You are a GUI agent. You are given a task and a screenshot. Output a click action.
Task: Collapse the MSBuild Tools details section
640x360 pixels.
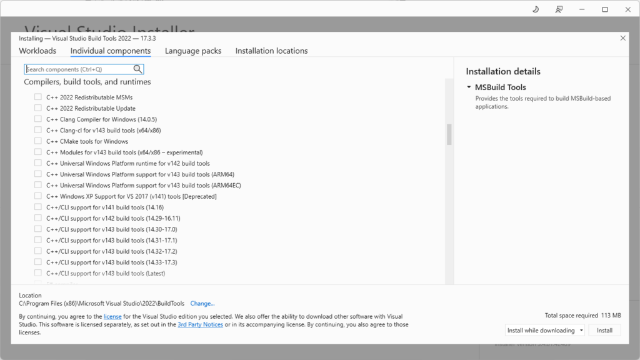coord(469,87)
